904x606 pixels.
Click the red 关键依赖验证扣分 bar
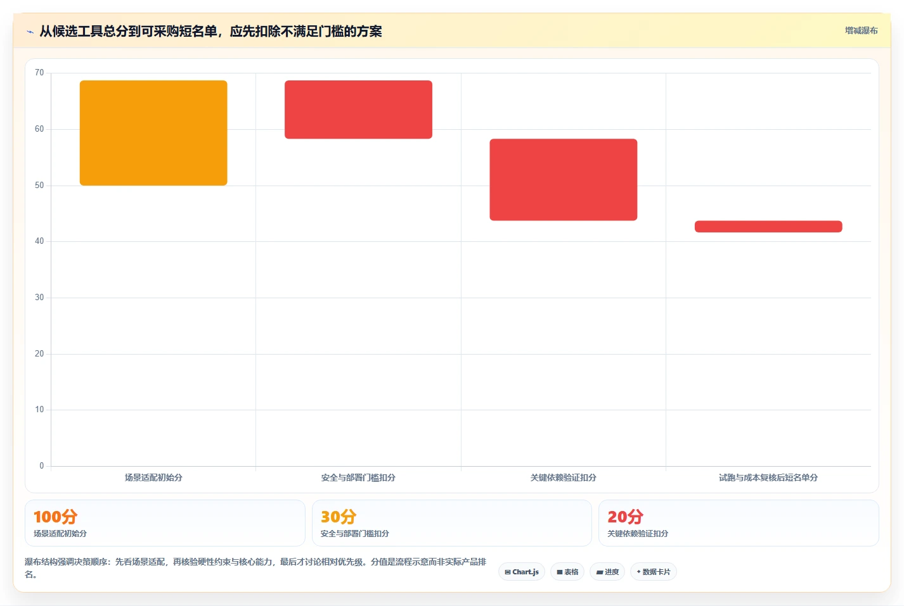(x=564, y=180)
